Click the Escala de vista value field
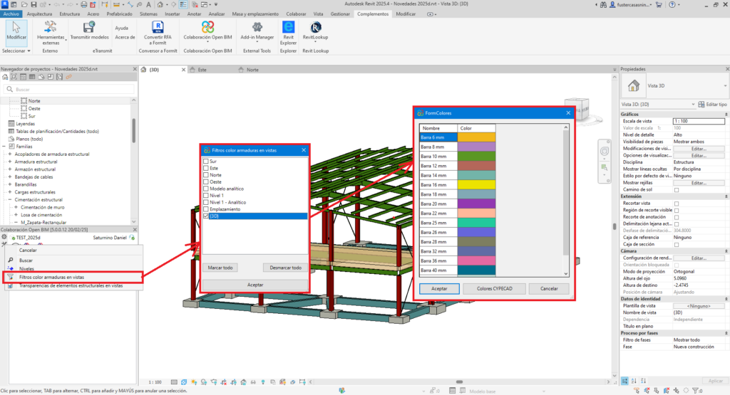This screenshot has width=730, height=395. point(699,121)
